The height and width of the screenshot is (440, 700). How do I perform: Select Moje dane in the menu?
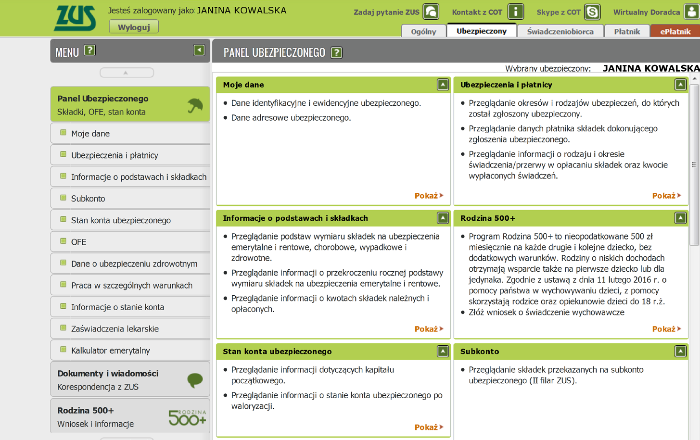(x=130, y=133)
